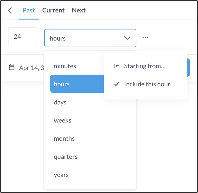Switch to the Next tab

pos(79,11)
